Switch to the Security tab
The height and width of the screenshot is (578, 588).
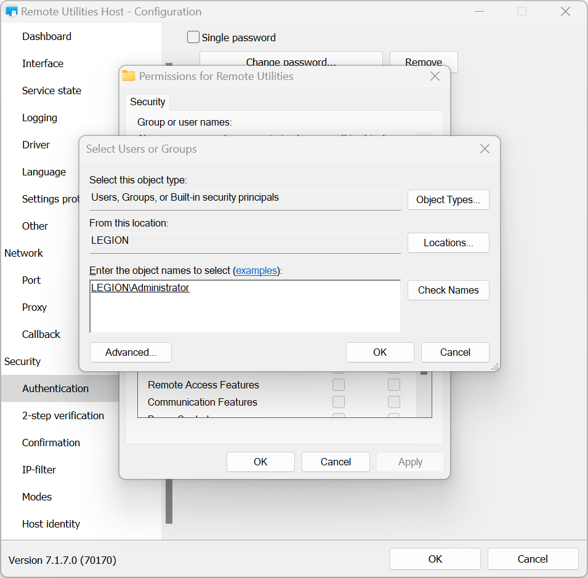147,102
